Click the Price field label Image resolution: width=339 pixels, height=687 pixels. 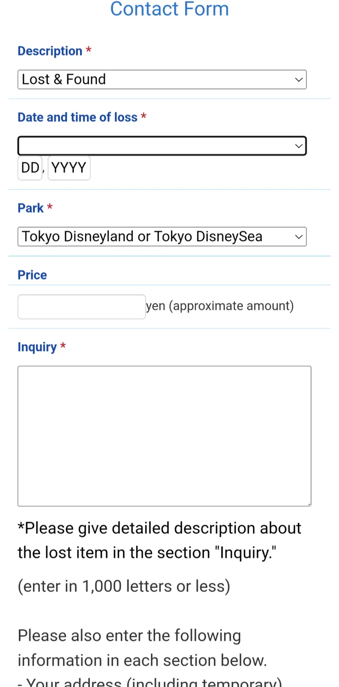[x=32, y=275]
